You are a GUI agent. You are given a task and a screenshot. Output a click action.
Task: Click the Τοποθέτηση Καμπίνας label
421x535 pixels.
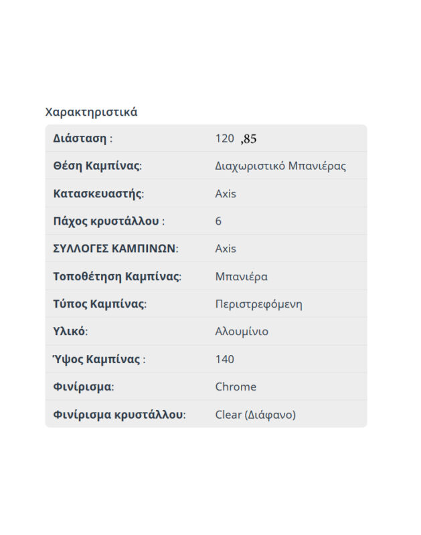116,276
